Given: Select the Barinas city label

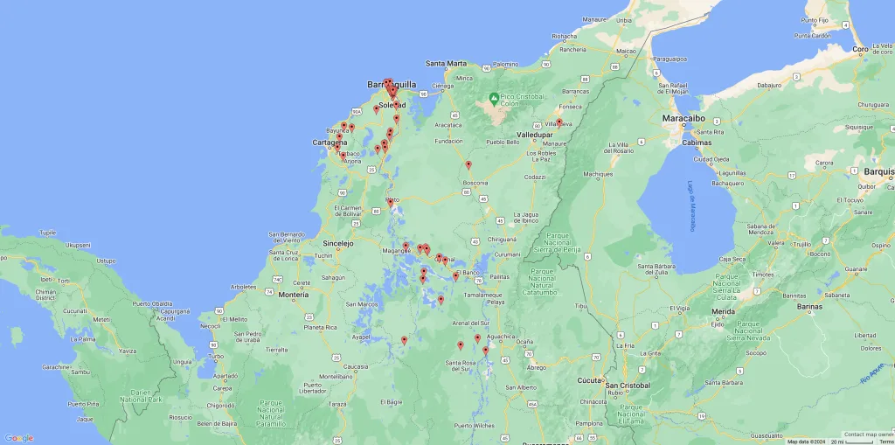Looking at the screenshot, I should coord(810,307).
